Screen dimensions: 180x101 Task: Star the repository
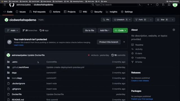coord(162,20)
